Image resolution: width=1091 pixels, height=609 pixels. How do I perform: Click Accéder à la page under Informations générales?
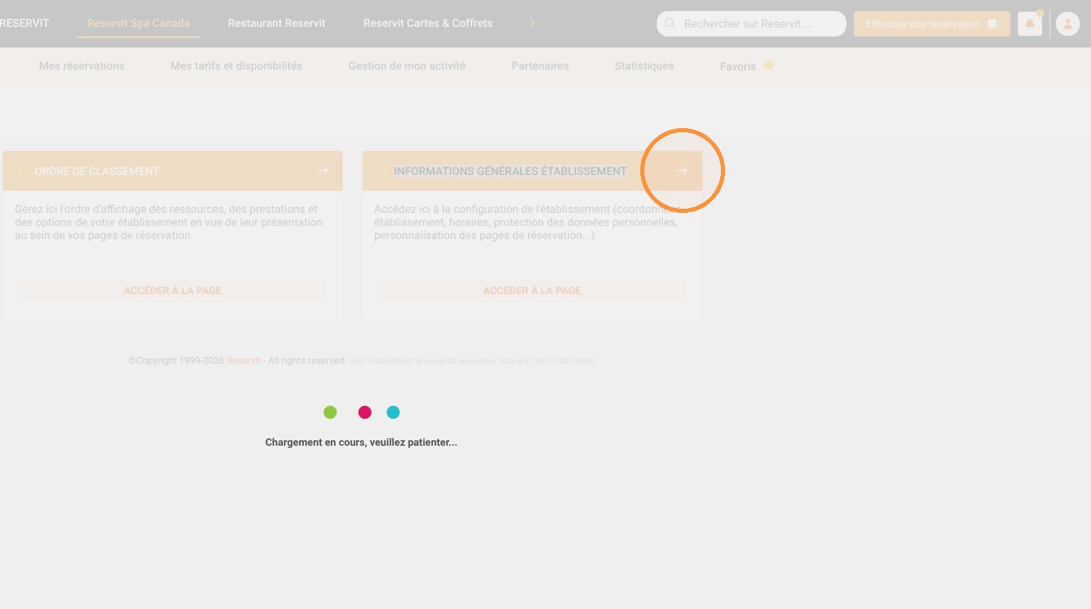(x=532, y=291)
